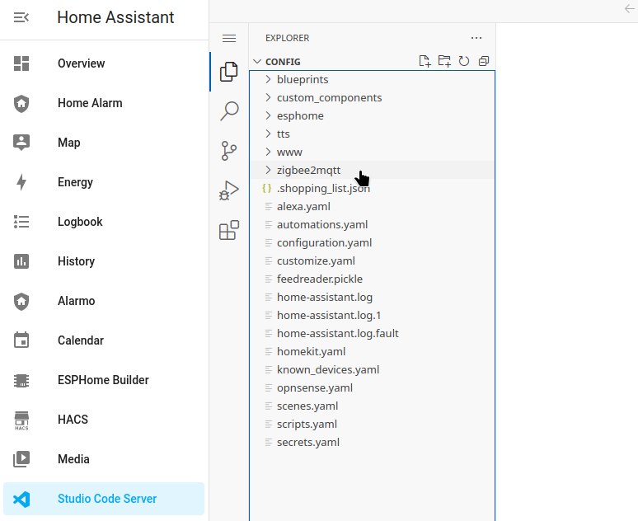The width and height of the screenshot is (638, 521).
Task: Click the New File icon in CONFIG
Action: (x=425, y=62)
